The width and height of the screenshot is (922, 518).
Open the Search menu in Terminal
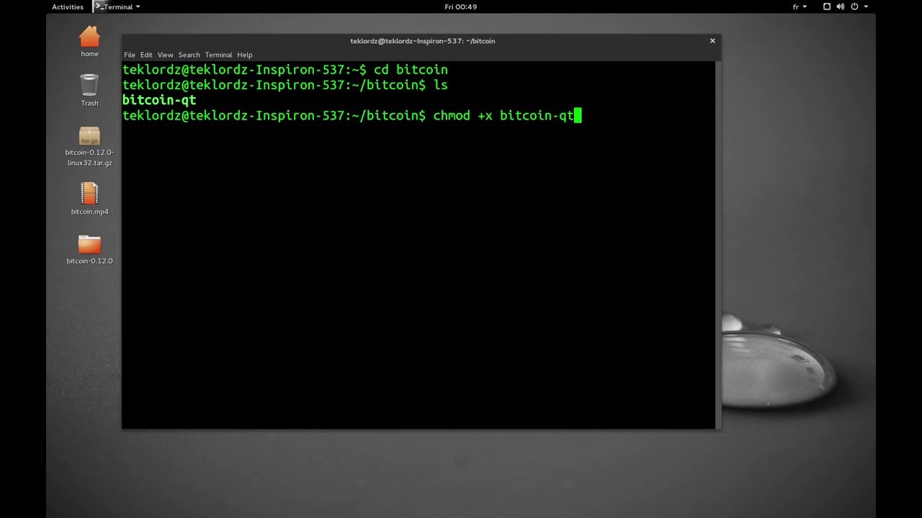tap(189, 55)
